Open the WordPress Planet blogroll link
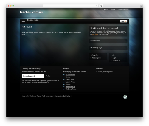The image size is (149, 126). (71, 89)
